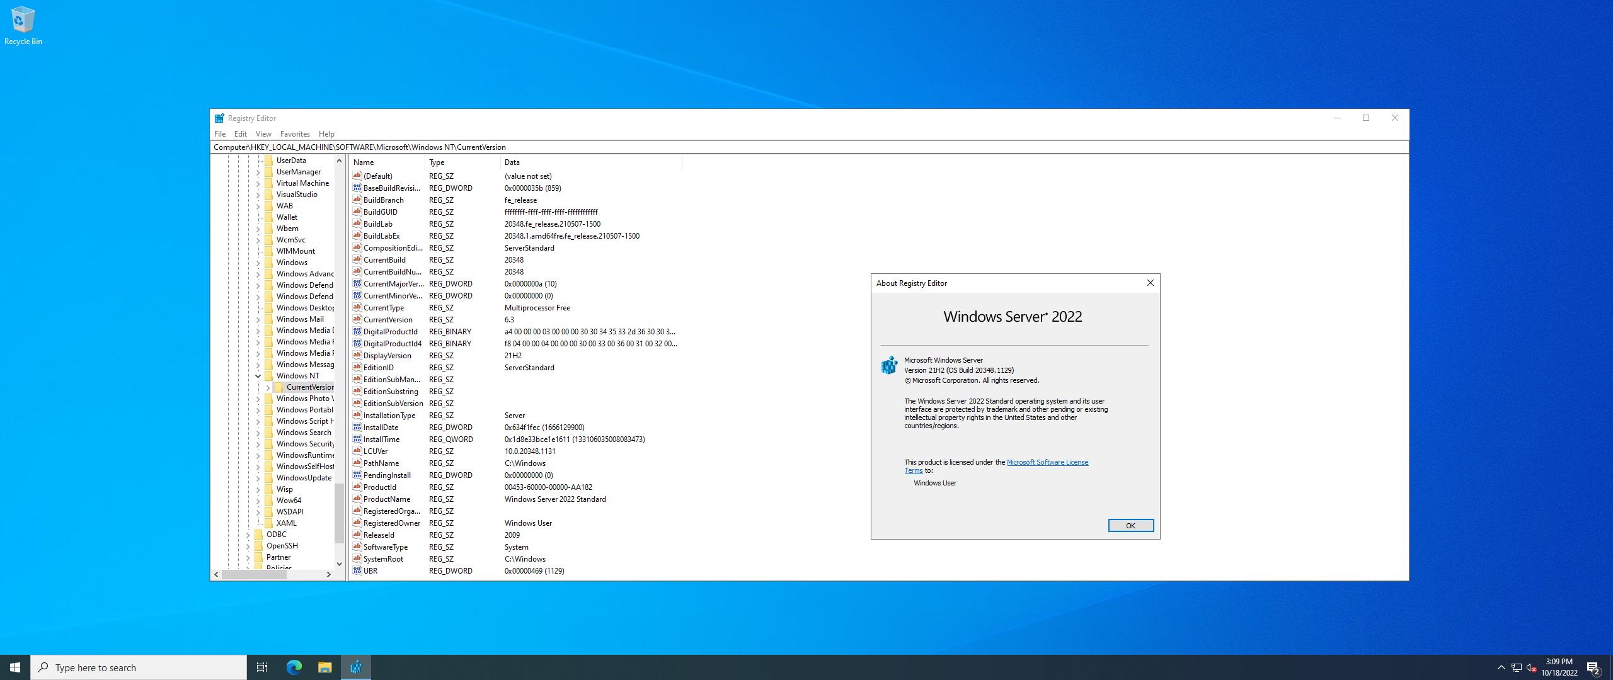Expand the WindowsUpdate tree node
This screenshot has width=1613, height=680.
[x=258, y=478]
